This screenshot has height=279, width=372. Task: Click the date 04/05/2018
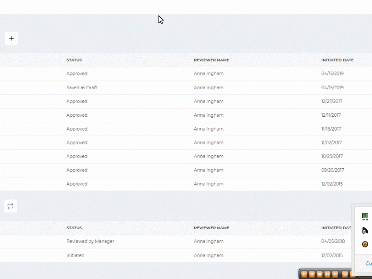(333, 241)
